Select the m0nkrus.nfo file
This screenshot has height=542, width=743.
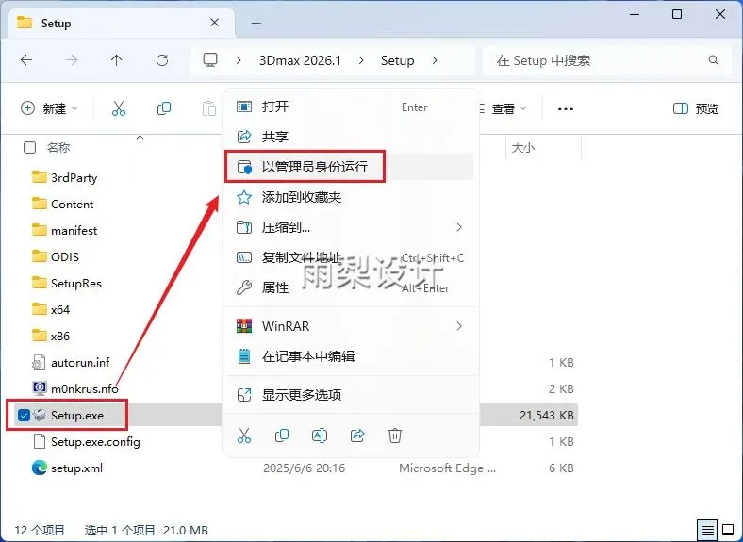[74, 388]
